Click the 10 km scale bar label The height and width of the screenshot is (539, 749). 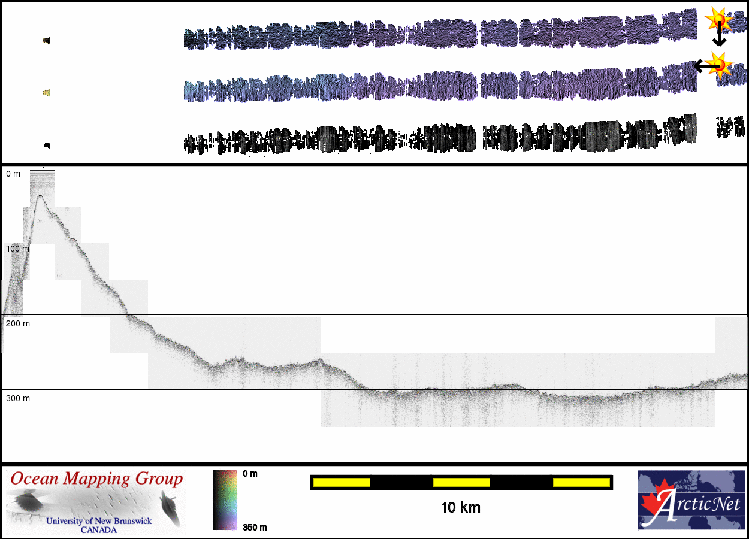460,508
